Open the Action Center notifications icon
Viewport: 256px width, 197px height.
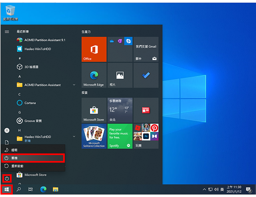tap(249, 190)
